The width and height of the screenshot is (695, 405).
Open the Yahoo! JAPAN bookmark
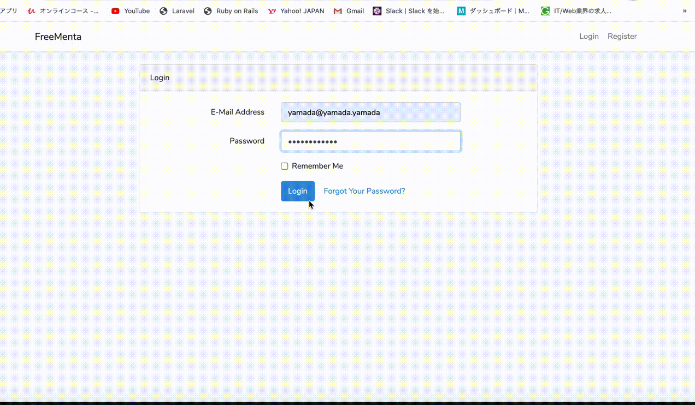point(295,10)
